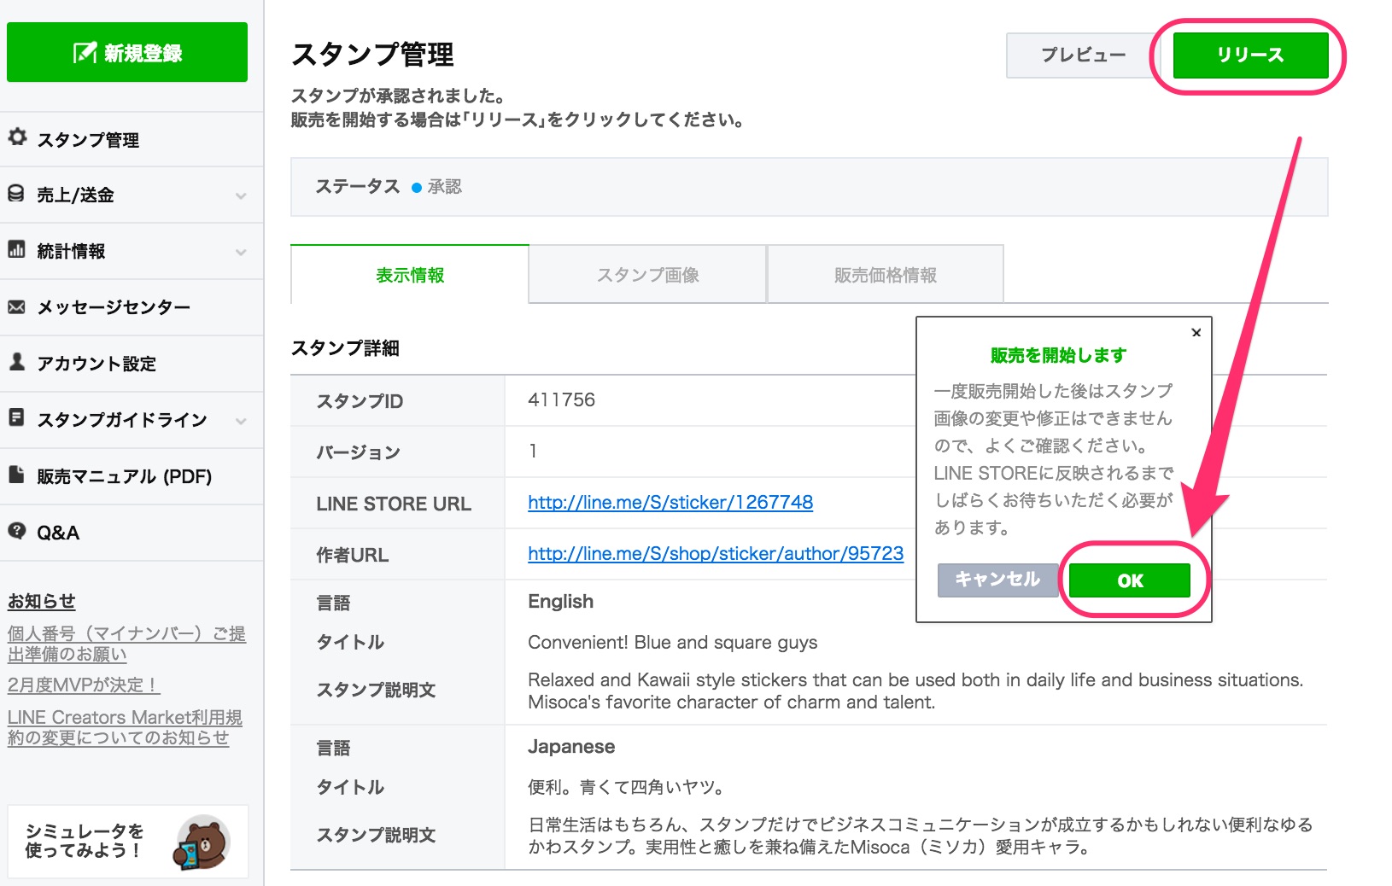The image size is (1392, 886).
Task: Click the スタンプガイドライン sidebar label
Action: coord(122,420)
